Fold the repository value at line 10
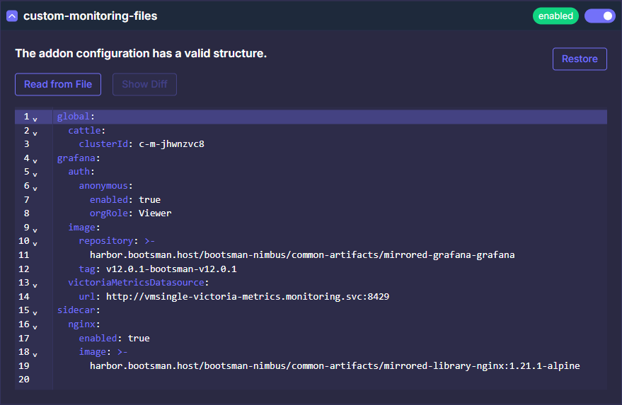 35,243
